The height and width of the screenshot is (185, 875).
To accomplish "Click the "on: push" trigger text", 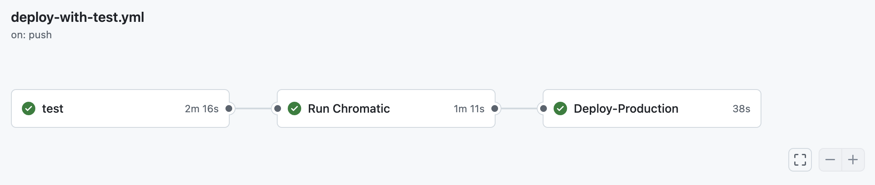I will tap(32, 35).
